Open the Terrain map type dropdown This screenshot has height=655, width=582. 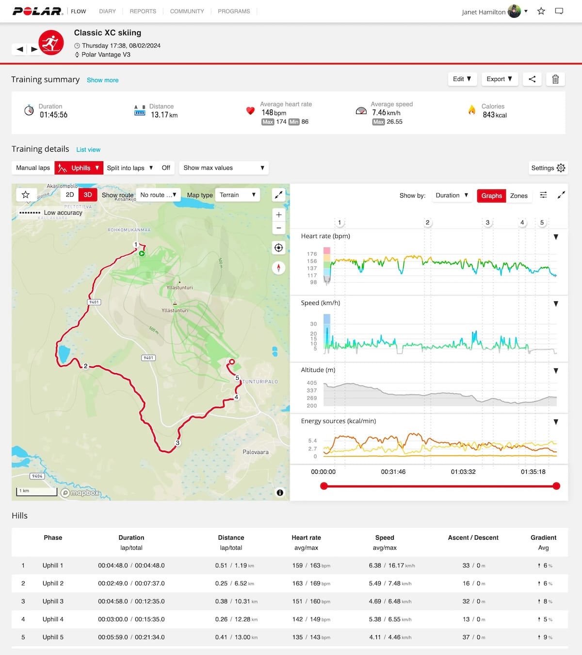[x=237, y=195]
